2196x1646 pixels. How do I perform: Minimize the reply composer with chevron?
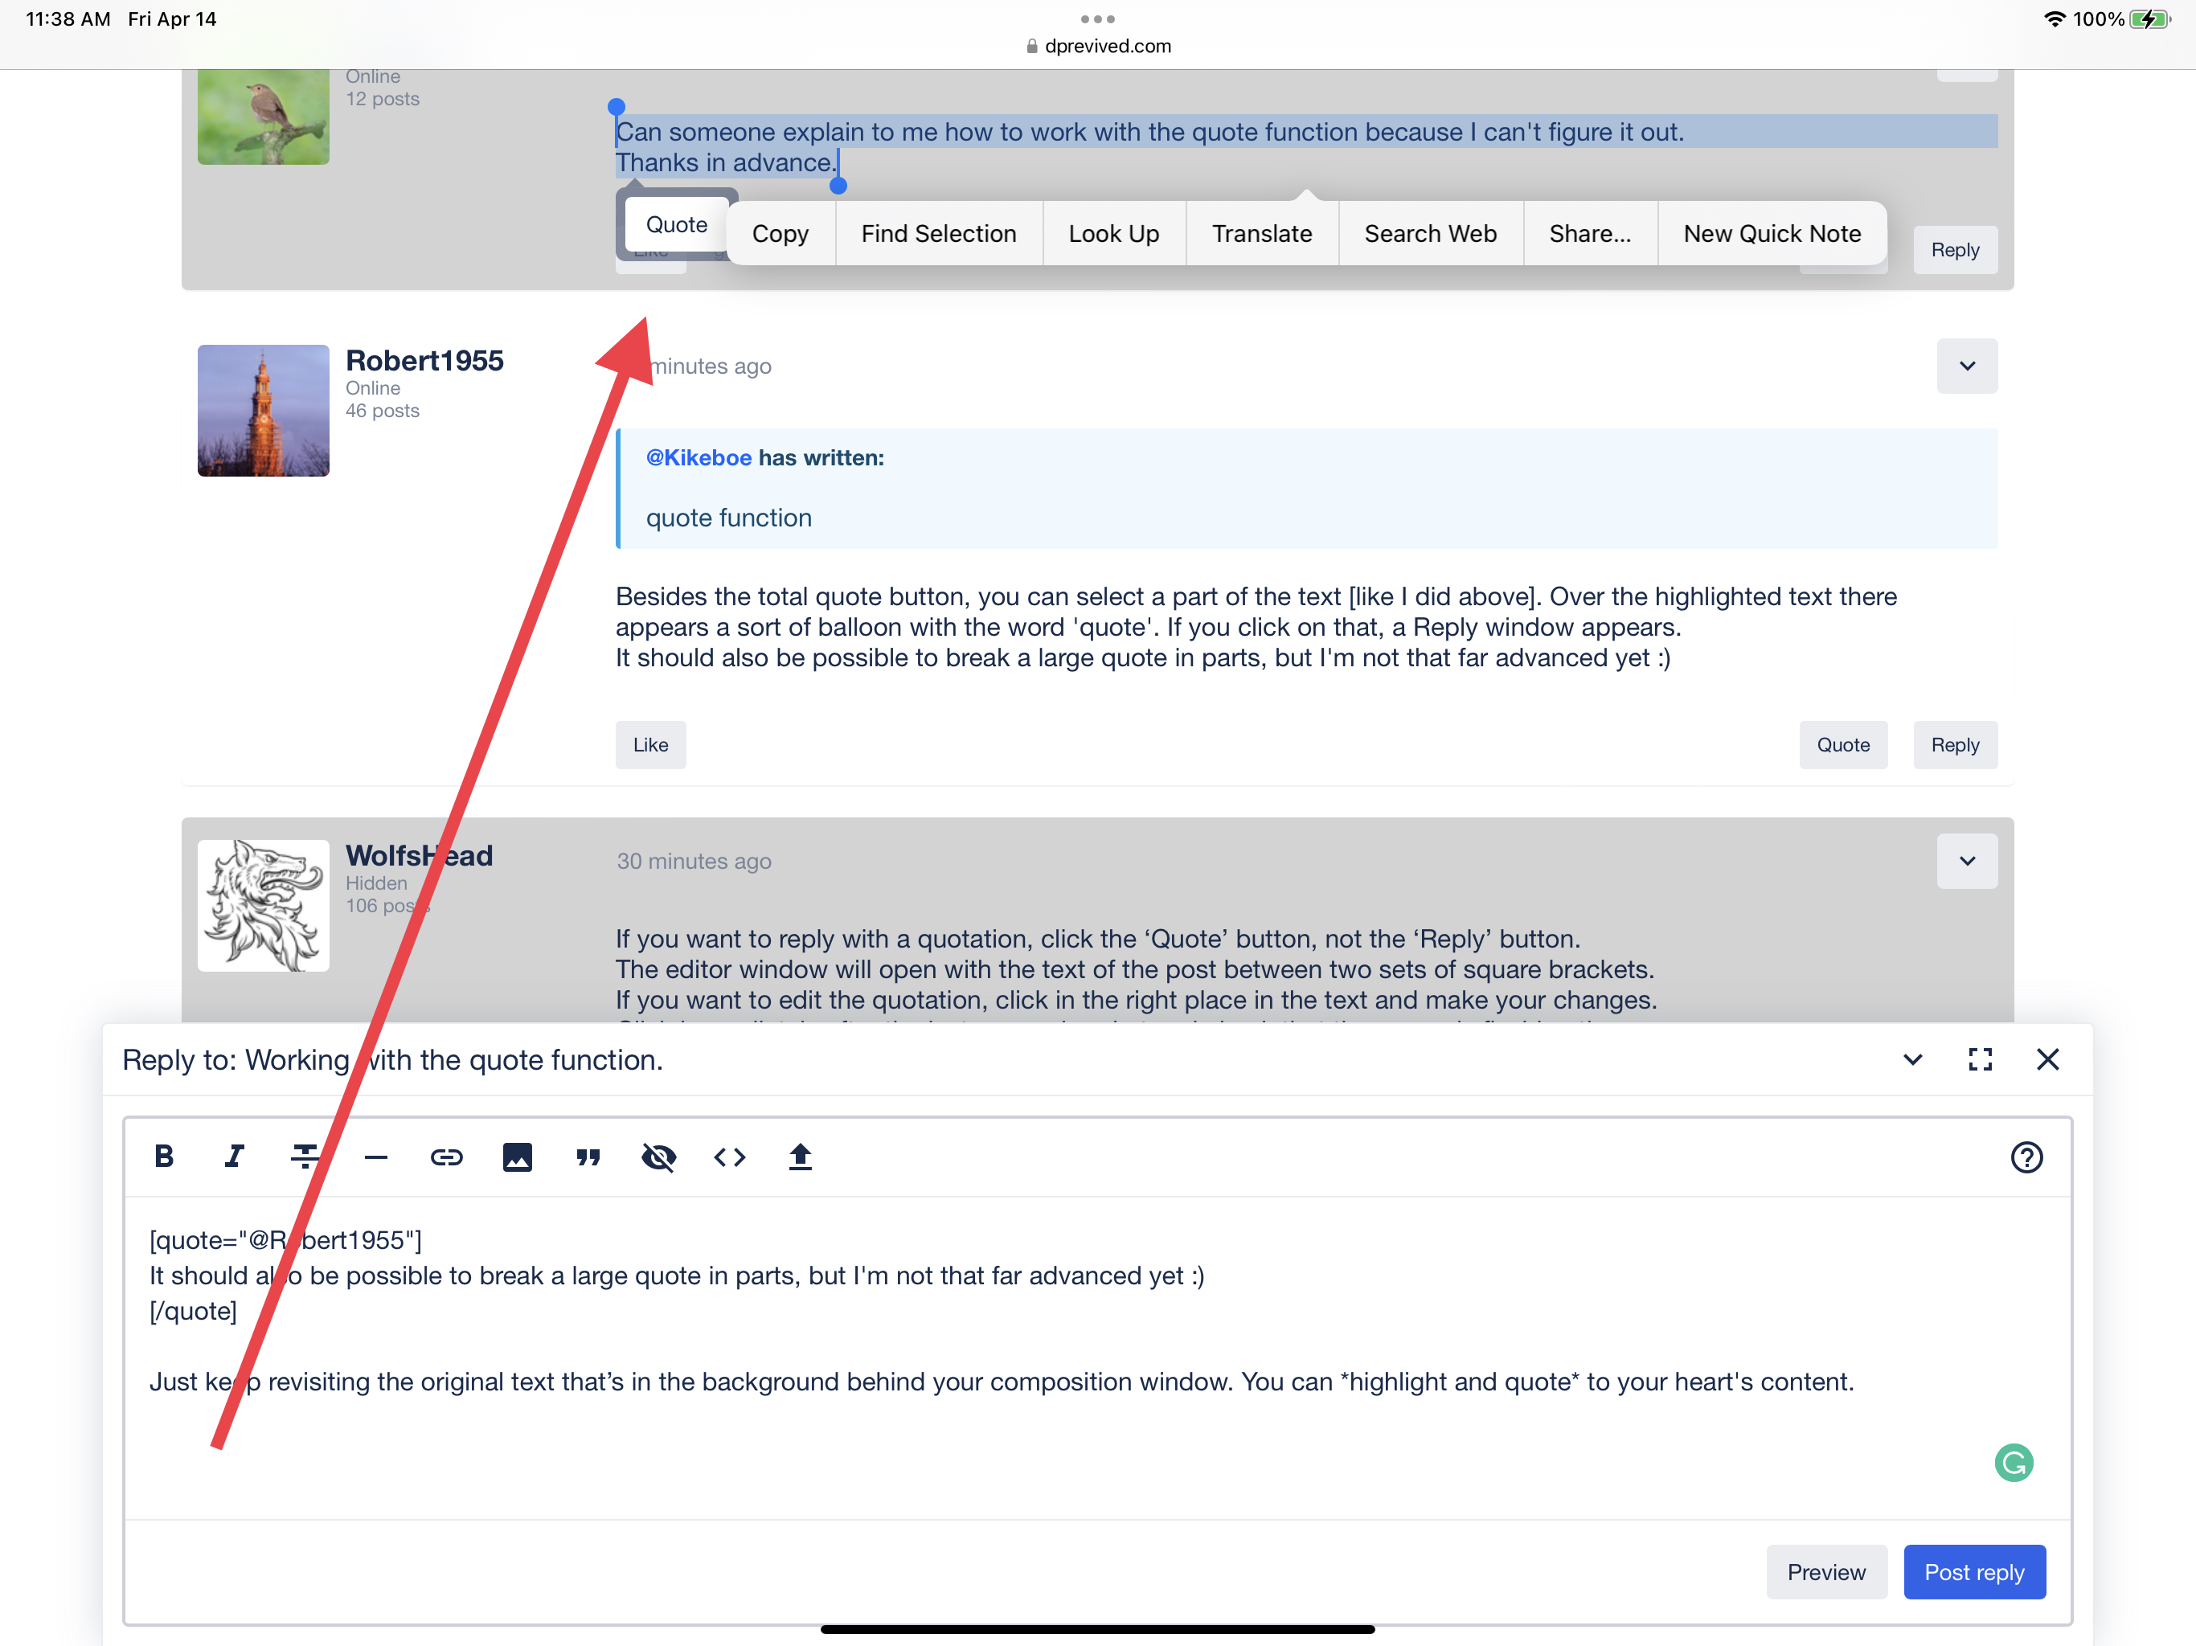click(x=1912, y=1059)
